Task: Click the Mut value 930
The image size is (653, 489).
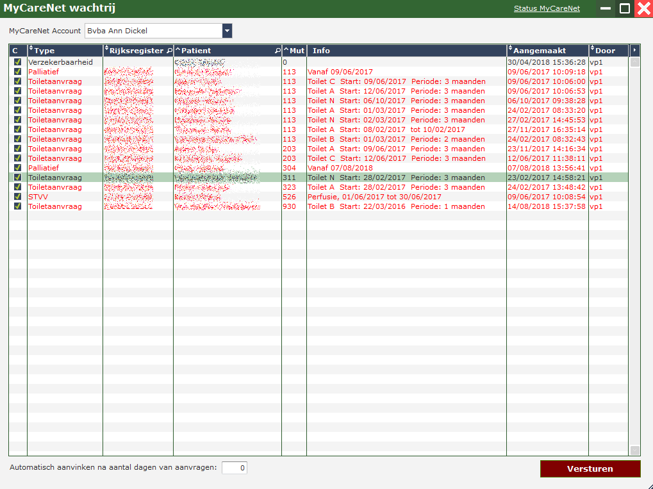Action: pos(290,206)
